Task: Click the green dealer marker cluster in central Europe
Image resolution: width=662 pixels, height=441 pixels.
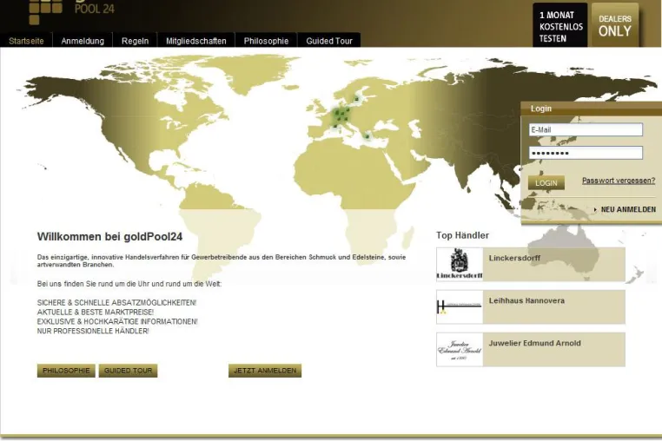Action: pyautogui.click(x=341, y=115)
